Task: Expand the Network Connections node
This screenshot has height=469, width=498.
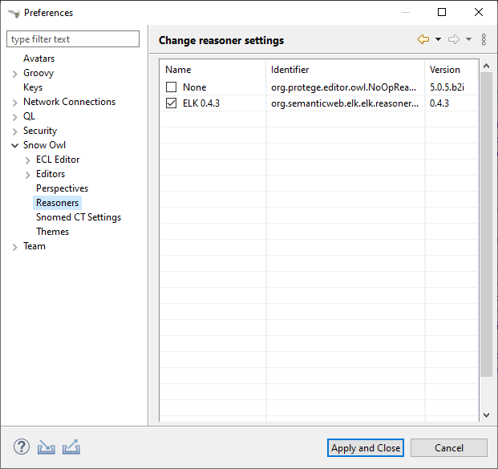Action: coord(15,103)
